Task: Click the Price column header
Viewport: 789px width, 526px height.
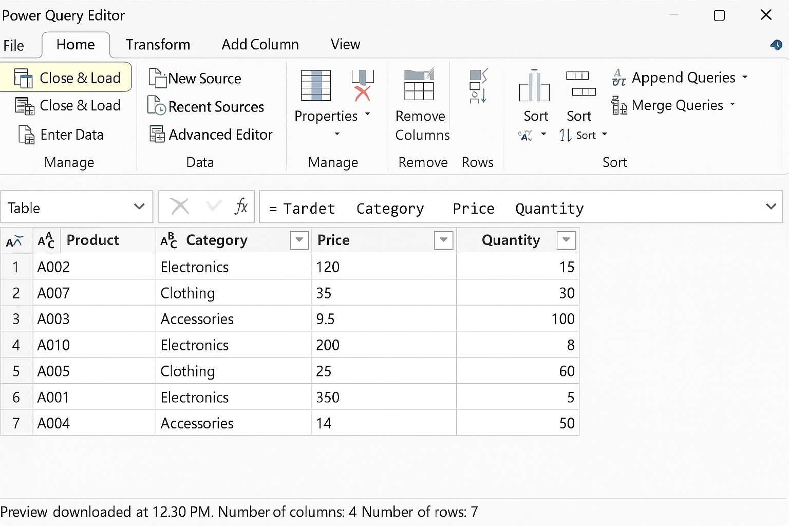Action: (333, 240)
